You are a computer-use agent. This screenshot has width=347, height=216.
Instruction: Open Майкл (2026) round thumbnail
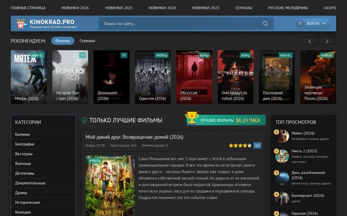[282, 136]
